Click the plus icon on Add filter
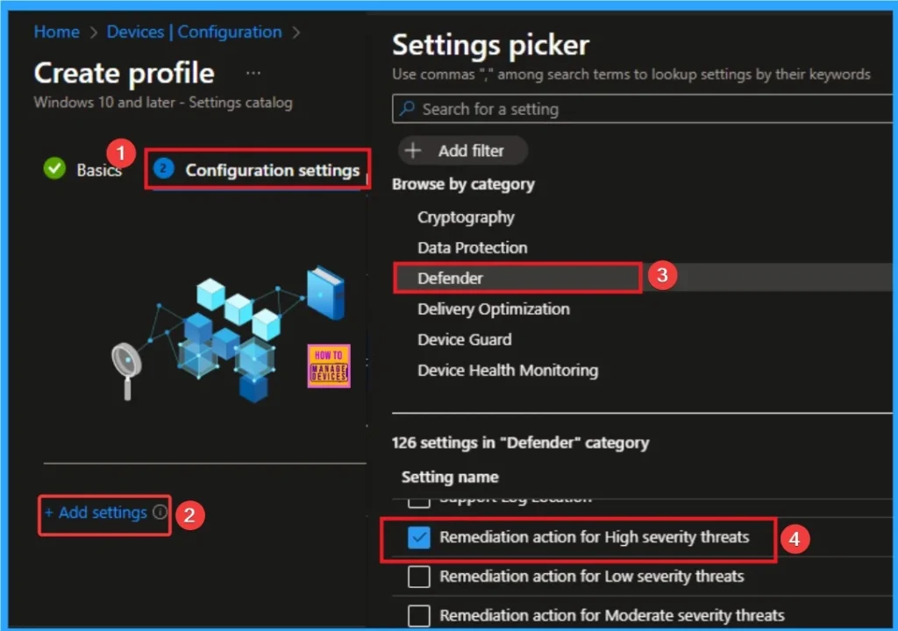Viewport: 898px width, 631px height. click(x=413, y=150)
